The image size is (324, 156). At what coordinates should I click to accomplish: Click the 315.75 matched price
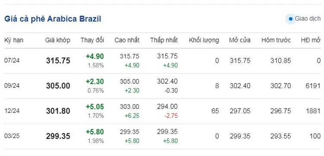58,61
